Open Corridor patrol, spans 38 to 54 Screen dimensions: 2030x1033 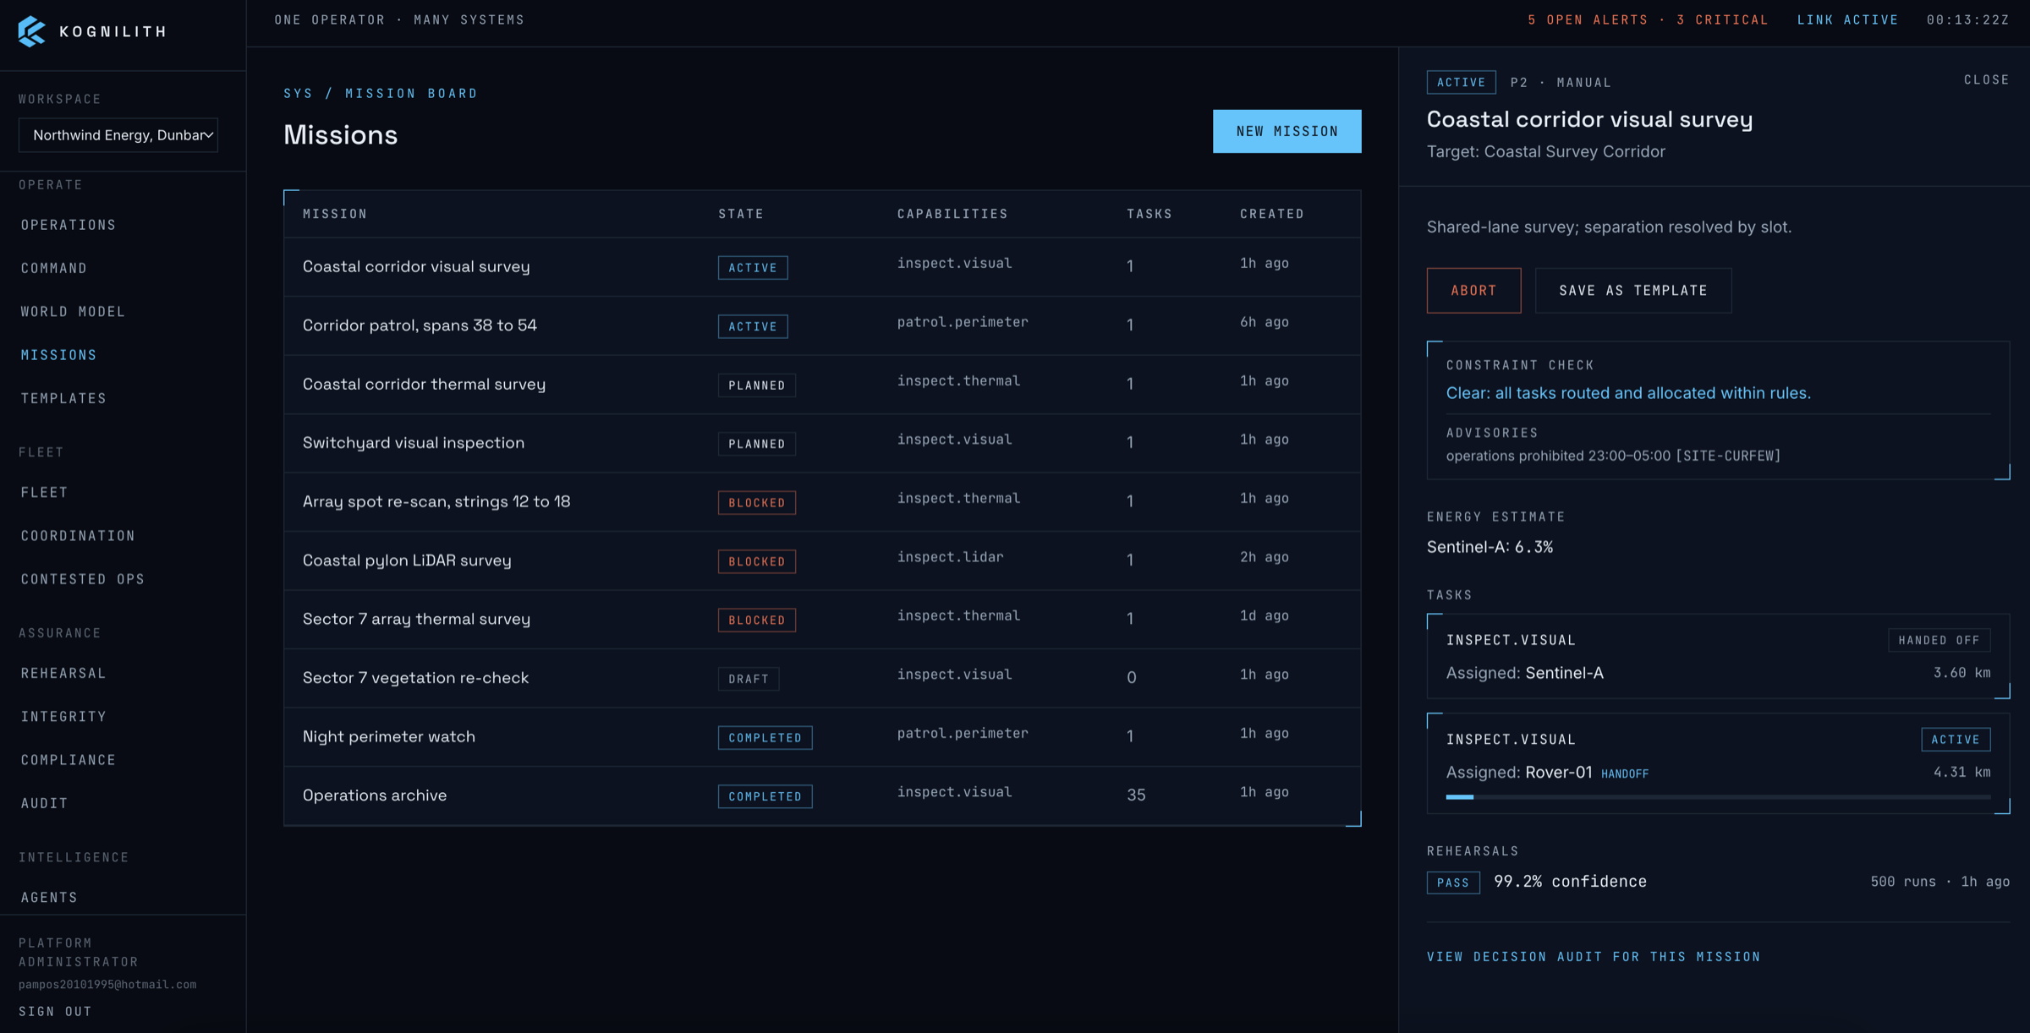(x=822, y=325)
